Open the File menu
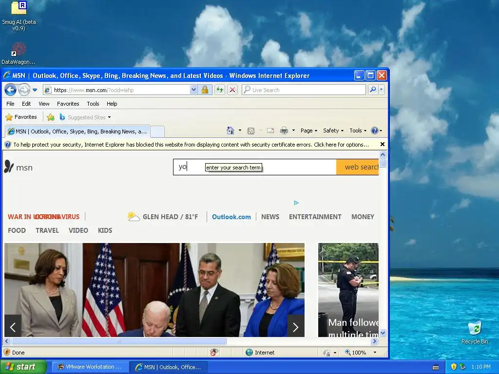 [10, 104]
